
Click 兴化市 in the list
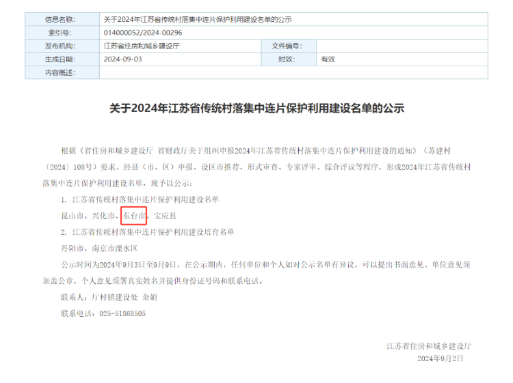[103, 216]
